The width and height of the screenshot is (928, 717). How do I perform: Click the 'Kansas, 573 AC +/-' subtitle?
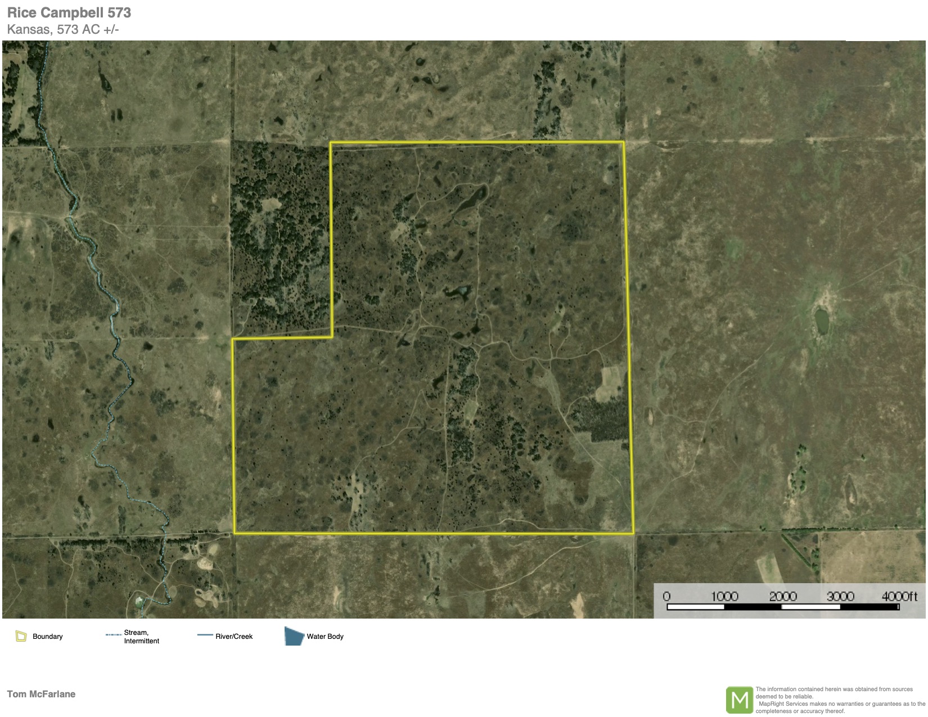63,30
